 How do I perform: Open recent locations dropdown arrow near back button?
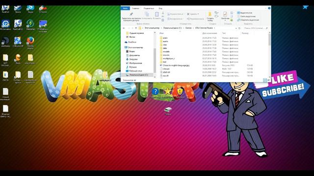click(x=132, y=28)
